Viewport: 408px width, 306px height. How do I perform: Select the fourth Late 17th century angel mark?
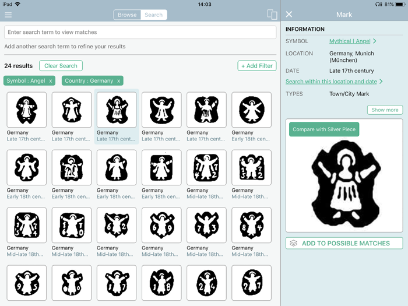161,110
